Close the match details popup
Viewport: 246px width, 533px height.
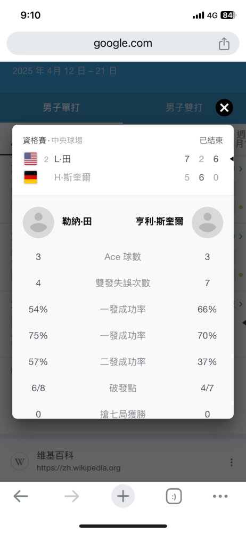(224, 108)
